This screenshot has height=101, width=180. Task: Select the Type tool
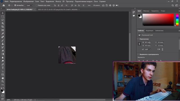coord(3,68)
